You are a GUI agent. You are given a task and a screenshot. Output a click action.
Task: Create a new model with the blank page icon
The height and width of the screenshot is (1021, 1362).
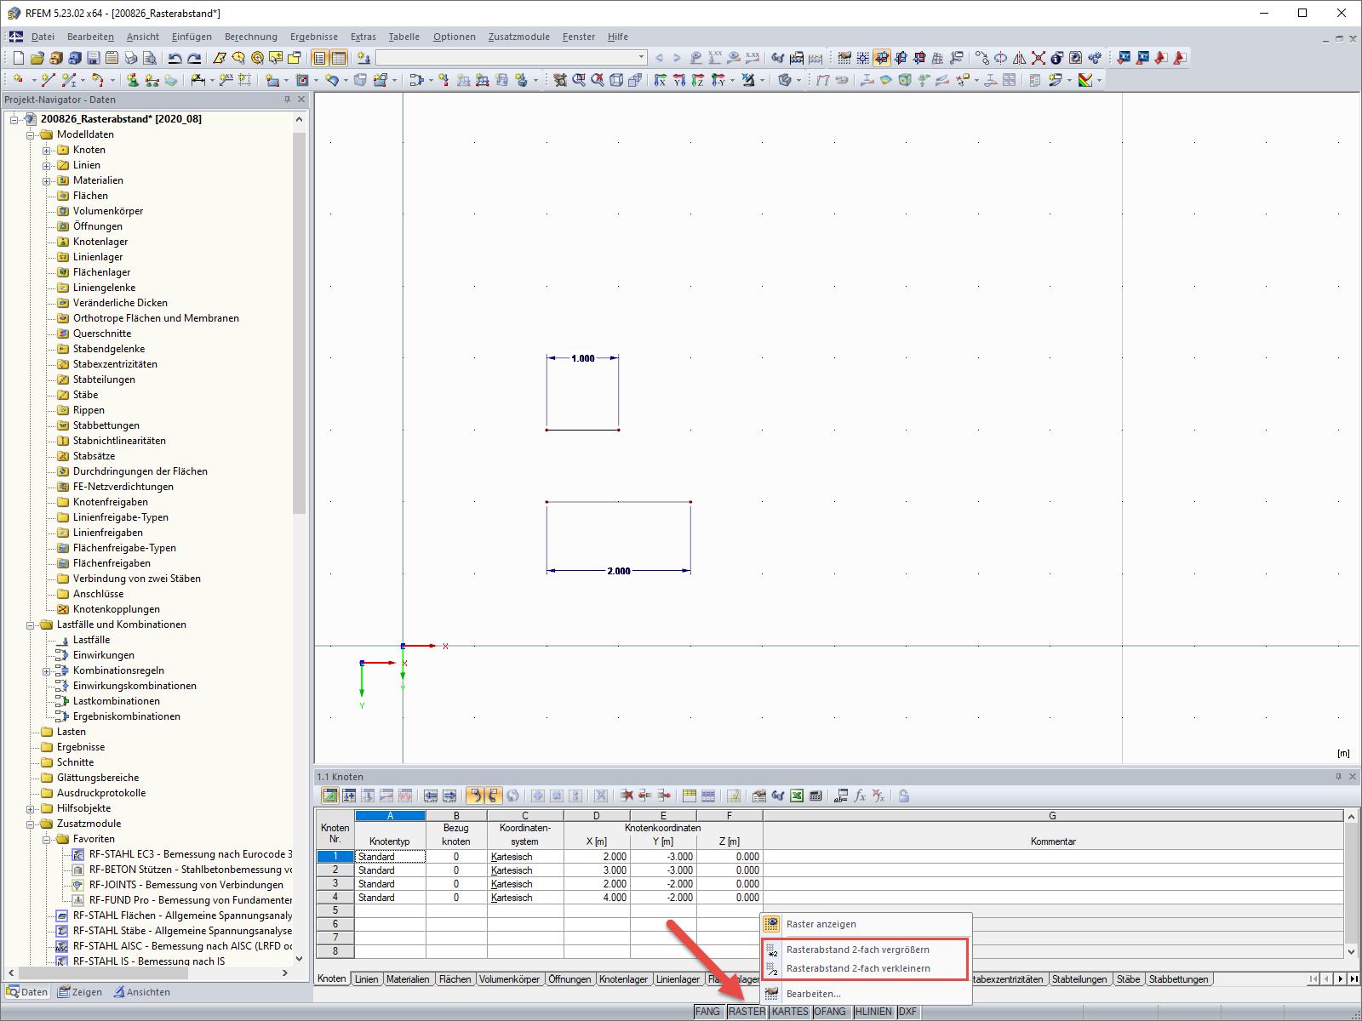coord(19,58)
